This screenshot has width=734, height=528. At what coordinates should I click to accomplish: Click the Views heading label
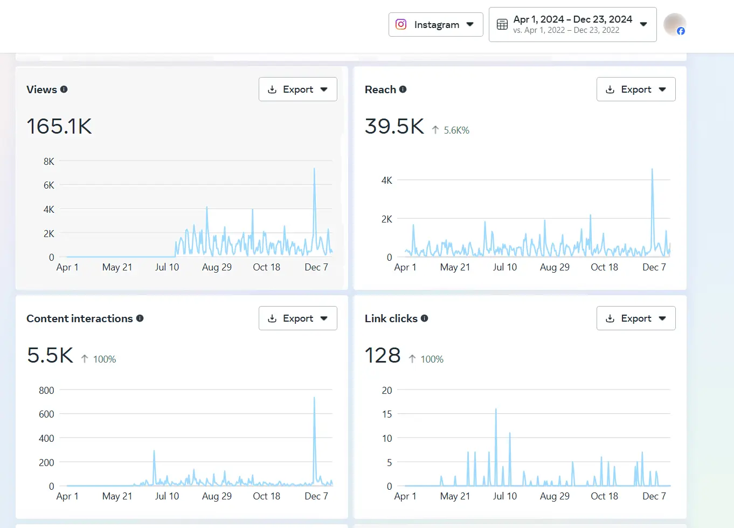[x=41, y=89]
